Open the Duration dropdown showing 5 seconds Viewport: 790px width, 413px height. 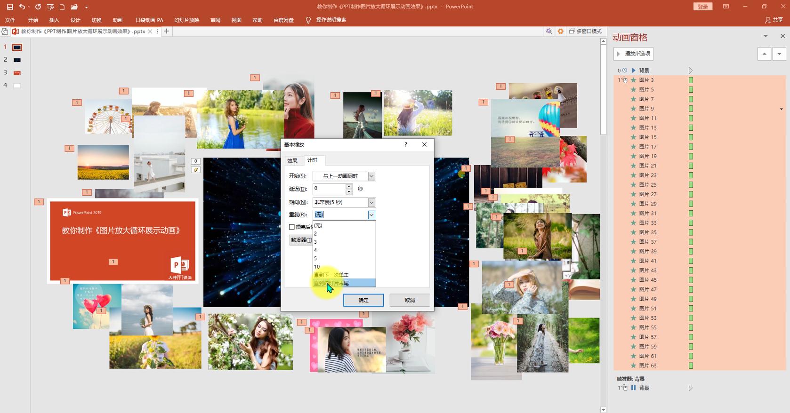(x=371, y=202)
